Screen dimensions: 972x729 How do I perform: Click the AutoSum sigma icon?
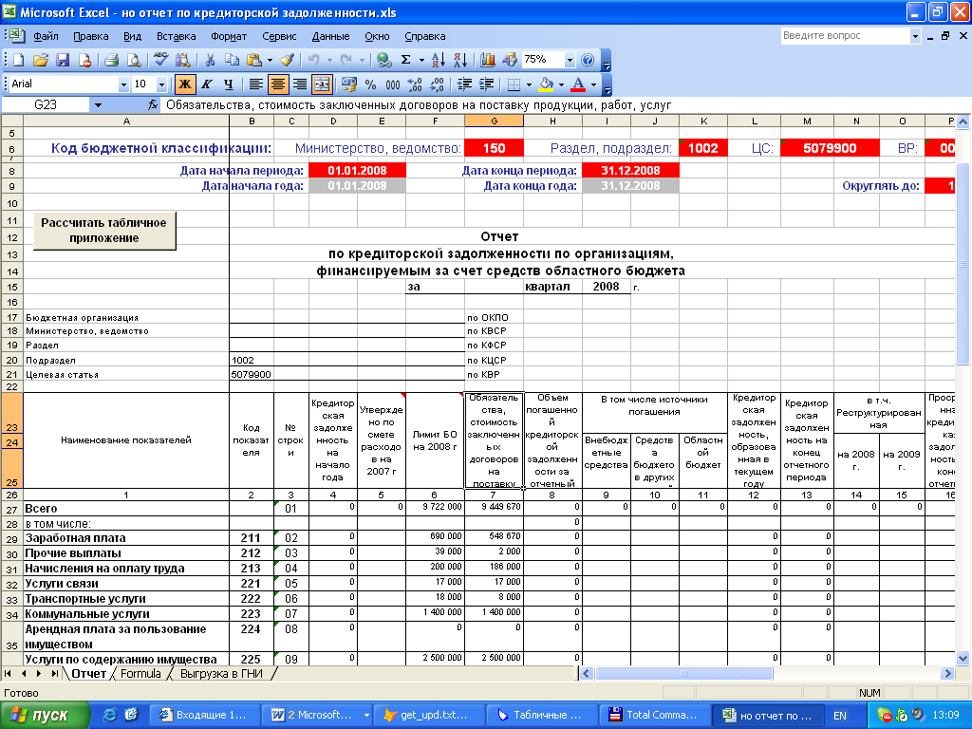pos(406,60)
